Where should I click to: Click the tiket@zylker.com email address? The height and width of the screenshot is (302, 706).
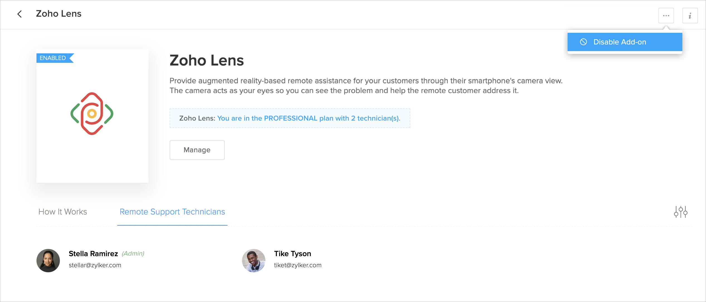pos(297,265)
